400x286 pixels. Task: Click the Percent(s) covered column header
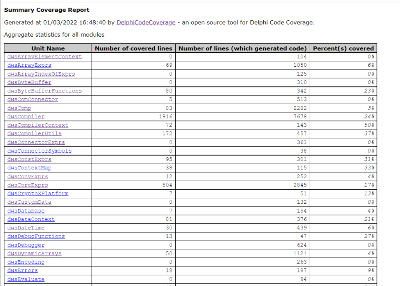click(343, 48)
